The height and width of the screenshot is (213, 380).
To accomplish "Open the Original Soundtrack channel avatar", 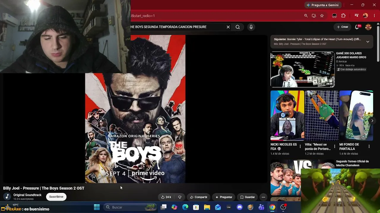I will [x=7, y=197].
